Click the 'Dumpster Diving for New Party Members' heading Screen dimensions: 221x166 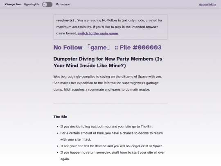[x=108, y=62]
